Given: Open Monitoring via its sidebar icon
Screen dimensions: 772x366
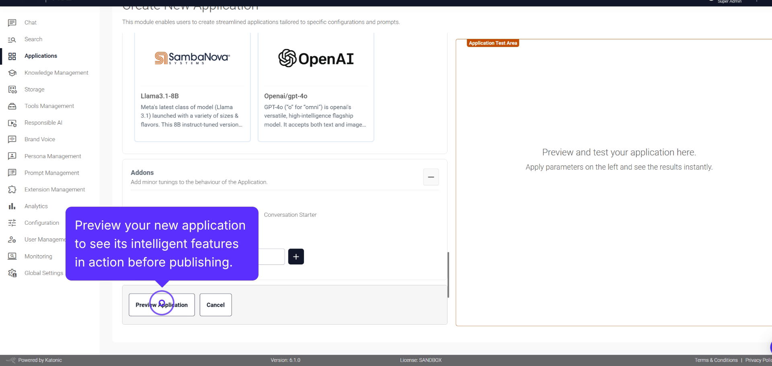Looking at the screenshot, I should (12, 256).
